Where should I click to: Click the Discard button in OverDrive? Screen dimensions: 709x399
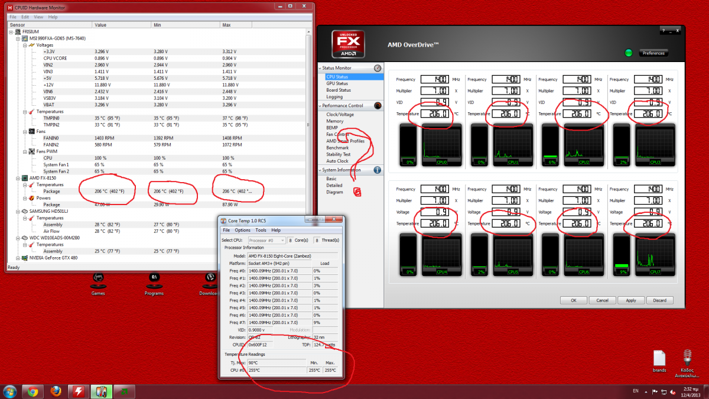coord(659,300)
